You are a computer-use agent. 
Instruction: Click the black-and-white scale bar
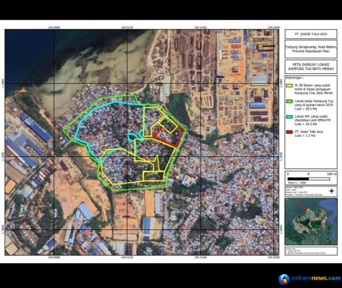tap(309, 179)
